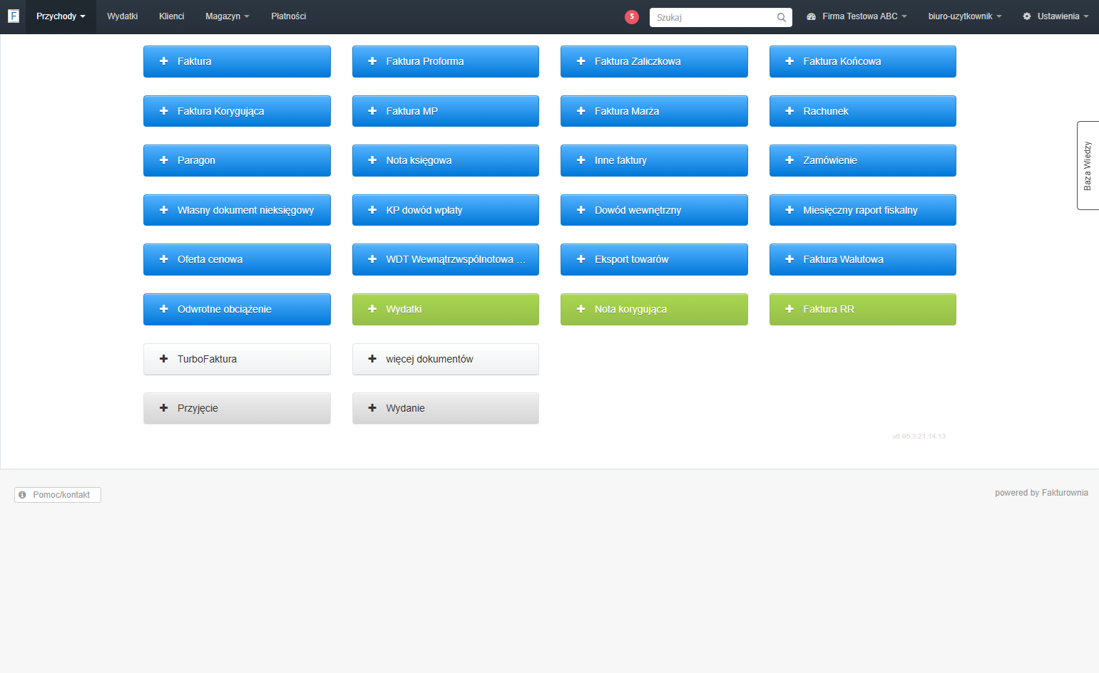The width and height of the screenshot is (1099, 673).
Task: Click the plus icon on Faktura RR
Action: coord(789,309)
